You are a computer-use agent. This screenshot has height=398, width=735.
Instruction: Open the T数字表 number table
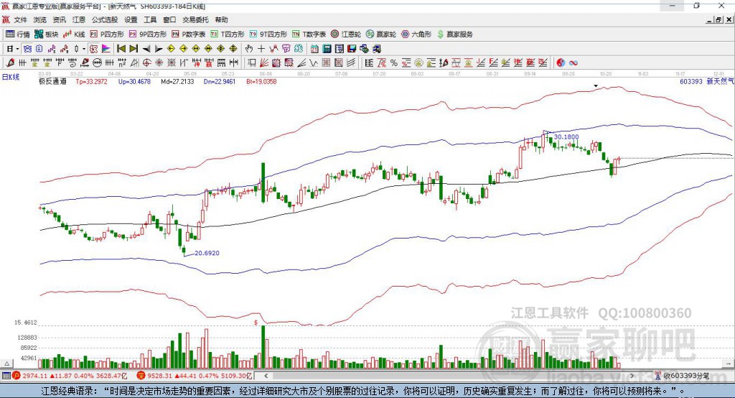pyautogui.click(x=309, y=34)
